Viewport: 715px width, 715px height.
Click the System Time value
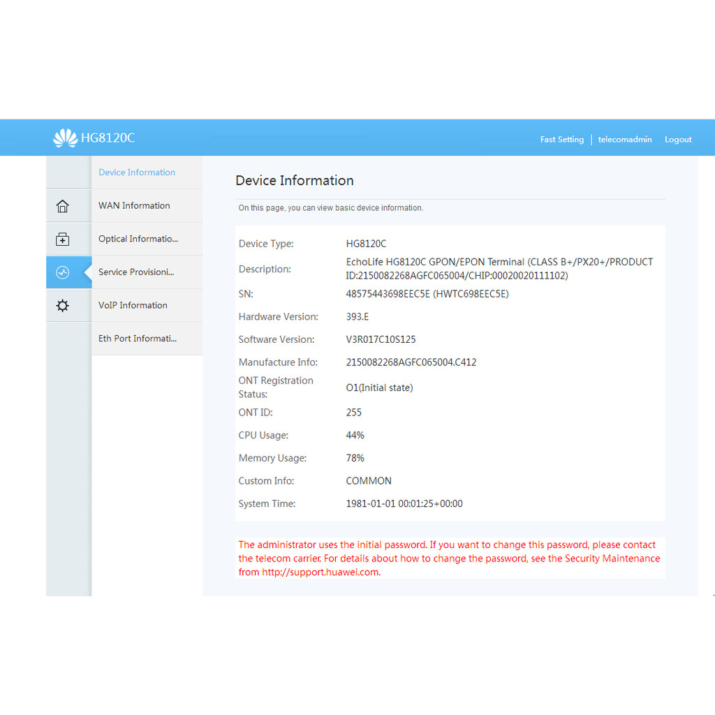pyautogui.click(x=404, y=503)
